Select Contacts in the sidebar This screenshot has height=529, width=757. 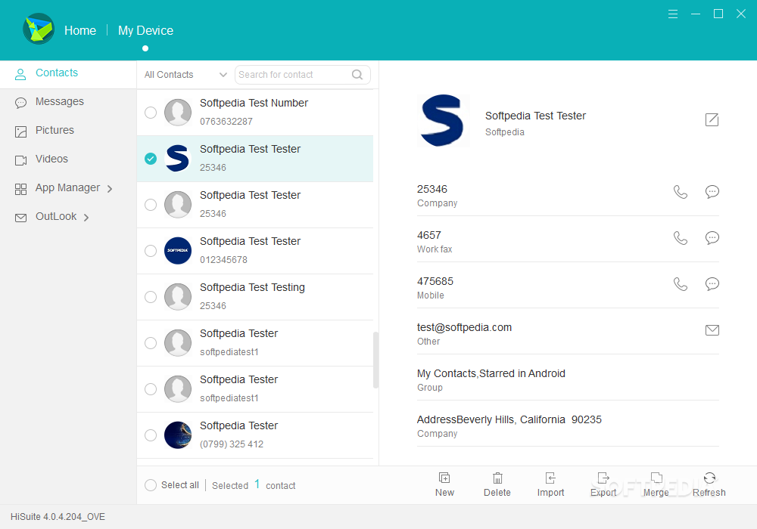coord(68,74)
